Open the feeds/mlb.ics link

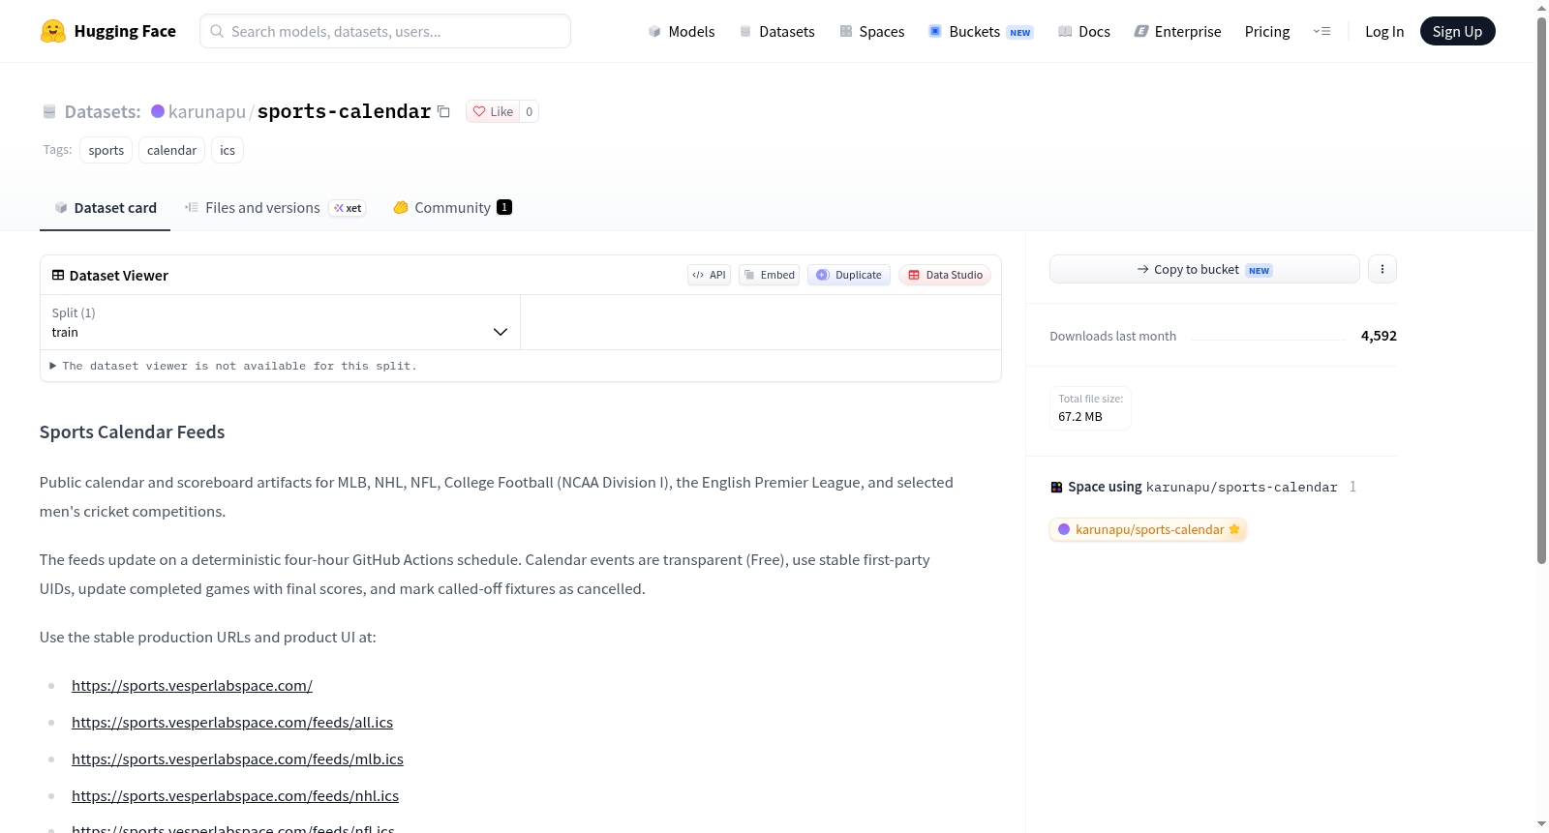(x=237, y=759)
